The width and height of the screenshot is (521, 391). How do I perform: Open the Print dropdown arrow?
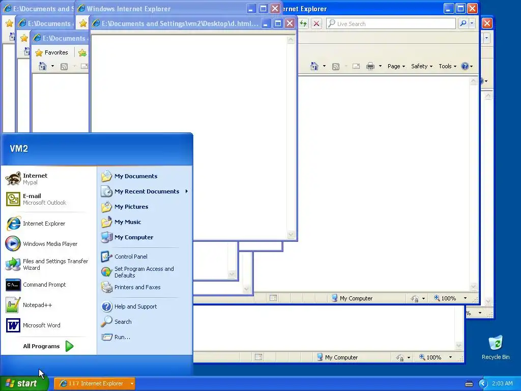[x=380, y=66]
